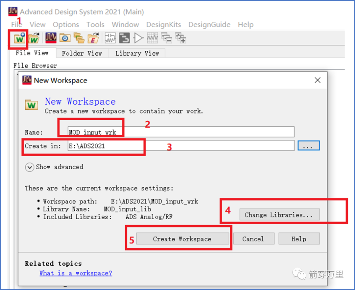
Task: Open the File menu
Action: tap(16, 24)
